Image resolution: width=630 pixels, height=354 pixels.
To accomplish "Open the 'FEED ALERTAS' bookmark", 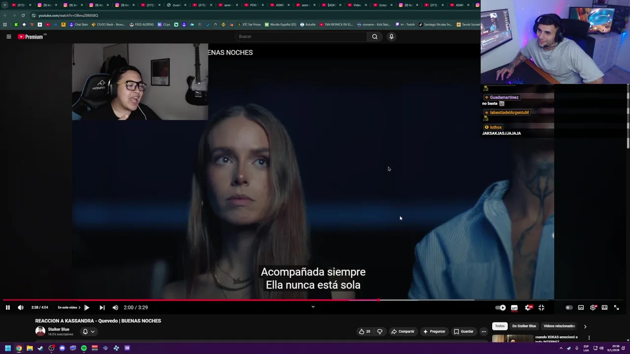I will click(142, 25).
